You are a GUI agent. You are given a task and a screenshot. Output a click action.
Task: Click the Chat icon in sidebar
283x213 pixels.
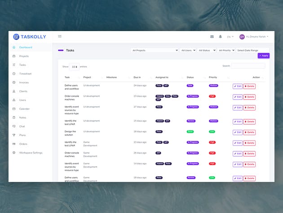[x=14, y=126]
